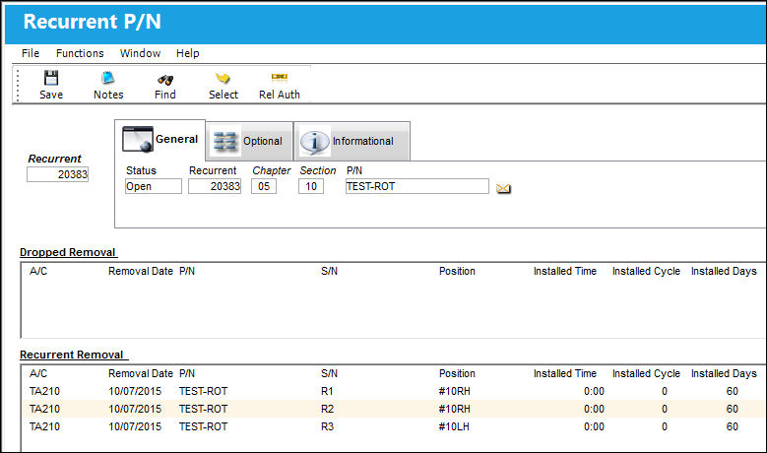Click the Section field showing 10
This screenshot has height=453, width=767.
(311, 186)
